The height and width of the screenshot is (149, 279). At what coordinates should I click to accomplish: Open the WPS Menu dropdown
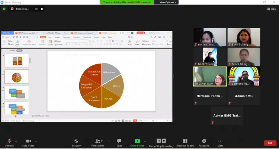(x=6, y=37)
